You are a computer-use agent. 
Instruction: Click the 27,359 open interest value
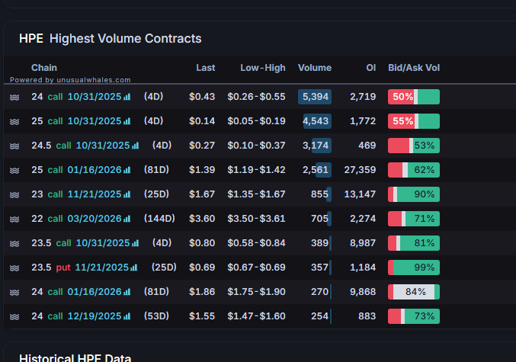tap(360, 170)
